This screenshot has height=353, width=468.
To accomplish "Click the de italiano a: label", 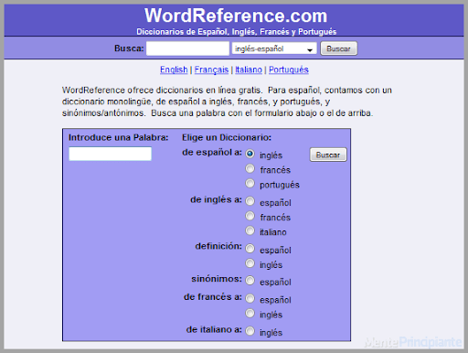I will (214, 329).
